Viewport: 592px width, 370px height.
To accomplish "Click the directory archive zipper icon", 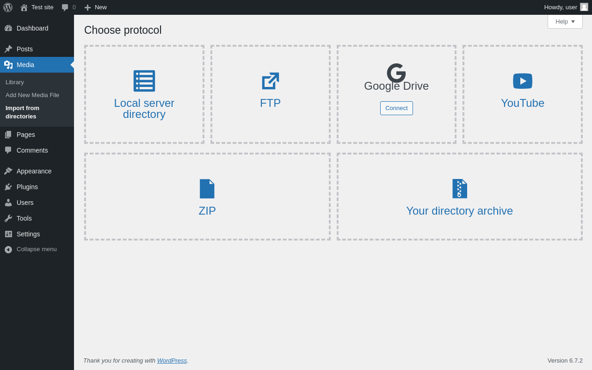I will [460, 189].
